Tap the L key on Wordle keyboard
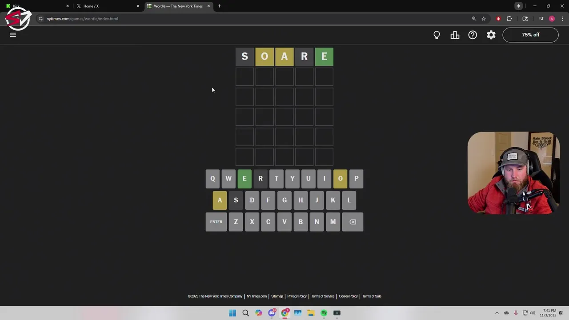The width and height of the screenshot is (569, 320). coord(349,200)
